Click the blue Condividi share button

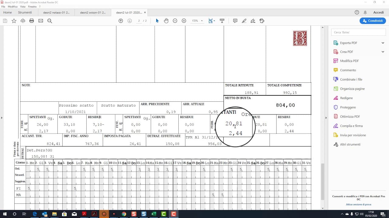click(x=373, y=21)
